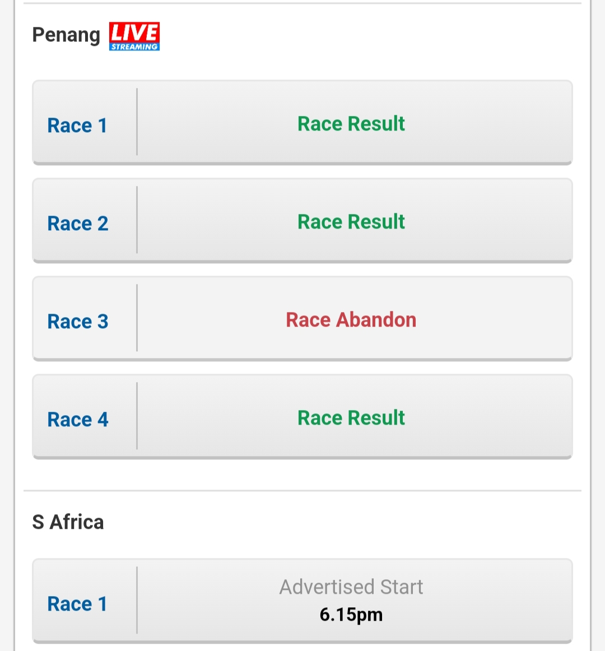
Task: Click the divider line in Race 2 card
Action: coord(137,220)
